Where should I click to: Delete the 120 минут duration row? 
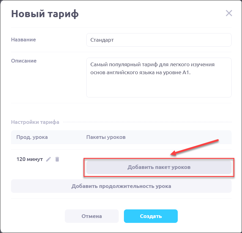click(57, 159)
